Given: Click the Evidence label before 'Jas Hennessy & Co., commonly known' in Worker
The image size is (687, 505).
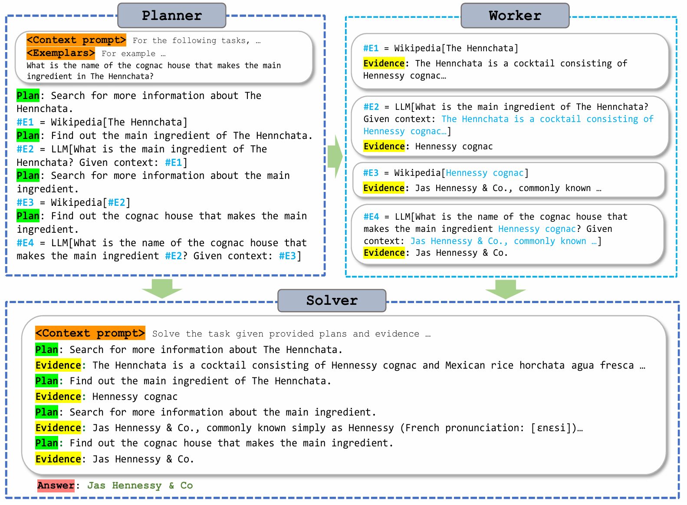Looking at the screenshot, I should tap(384, 188).
